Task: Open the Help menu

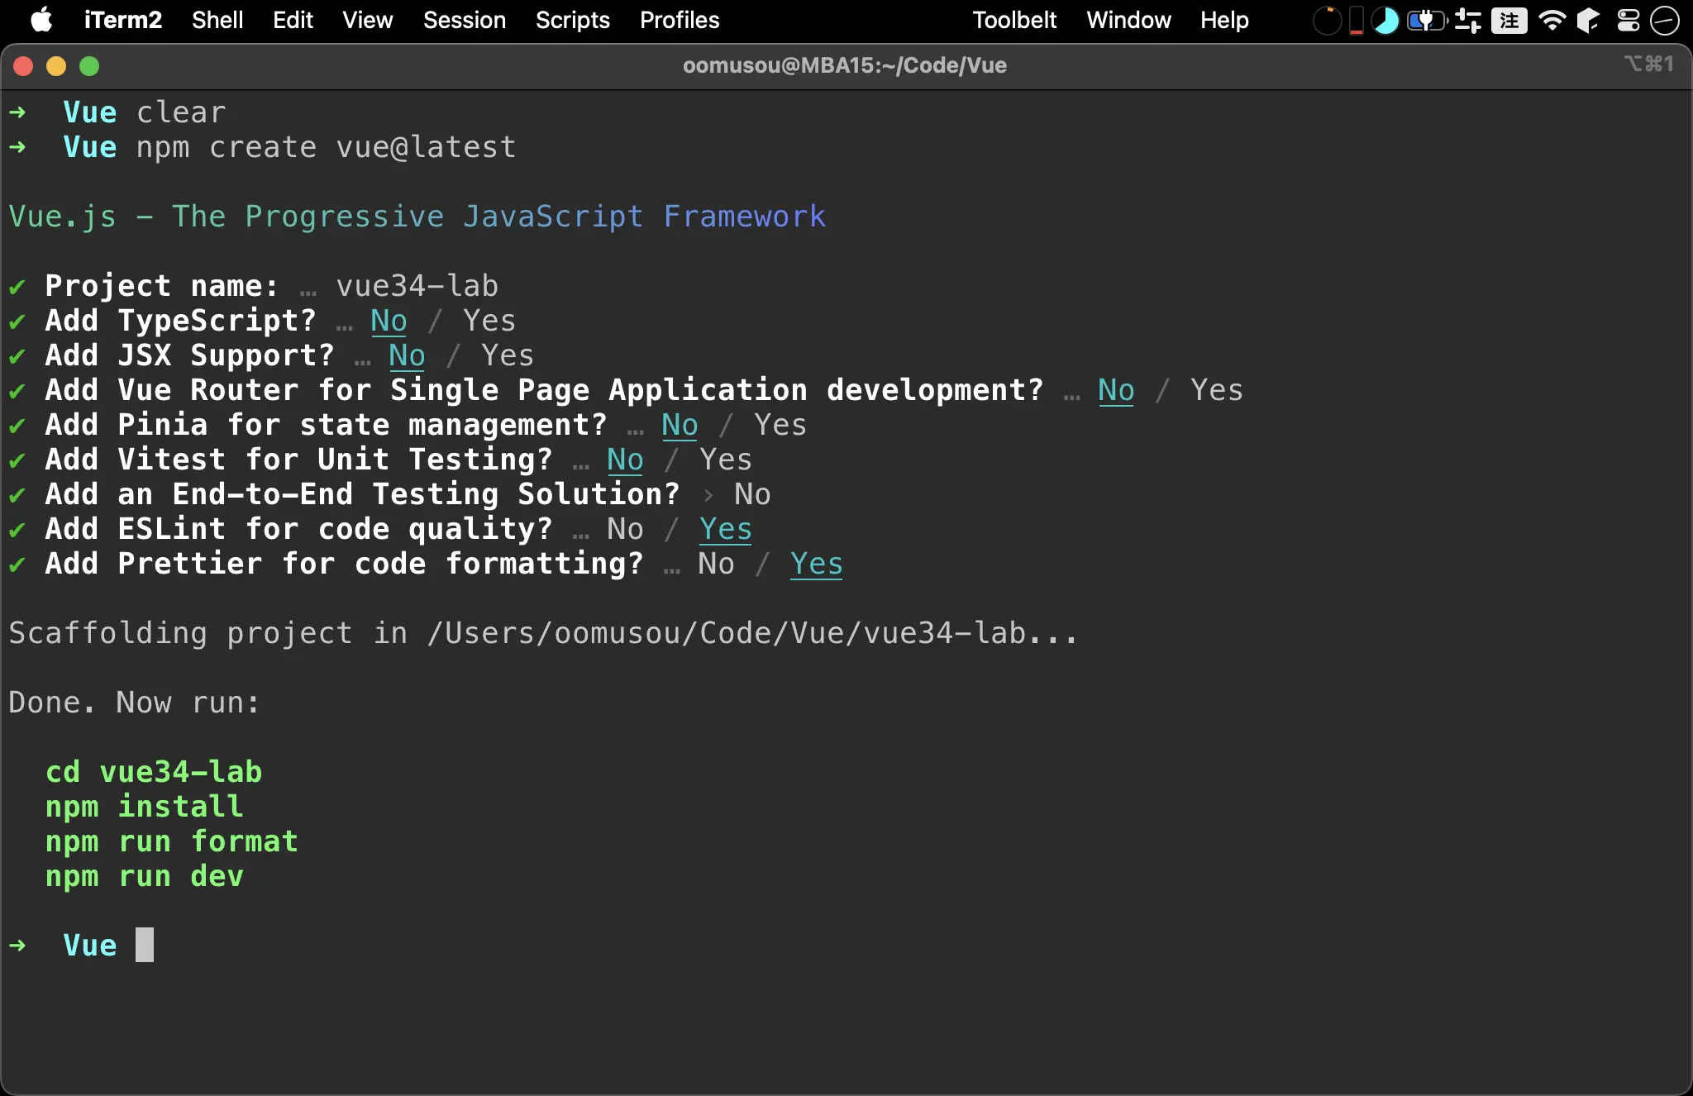Action: (x=1224, y=20)
